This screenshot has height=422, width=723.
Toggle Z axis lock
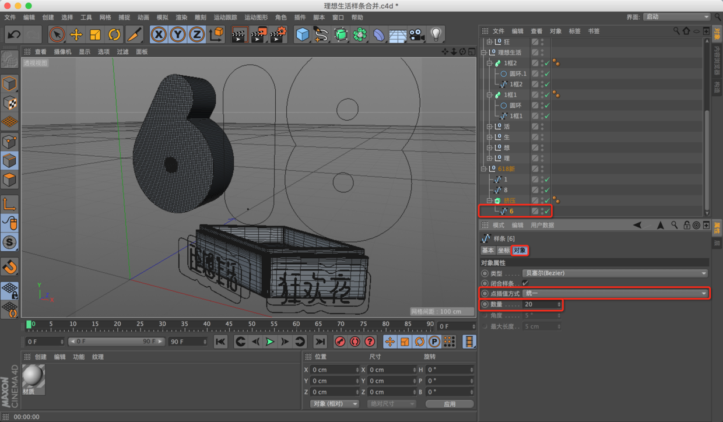(x=196, y=34)
